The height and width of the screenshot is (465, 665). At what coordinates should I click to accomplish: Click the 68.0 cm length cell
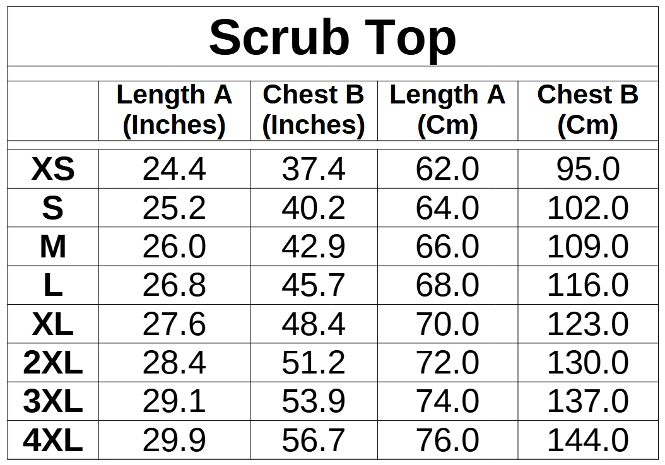[447, 286]
